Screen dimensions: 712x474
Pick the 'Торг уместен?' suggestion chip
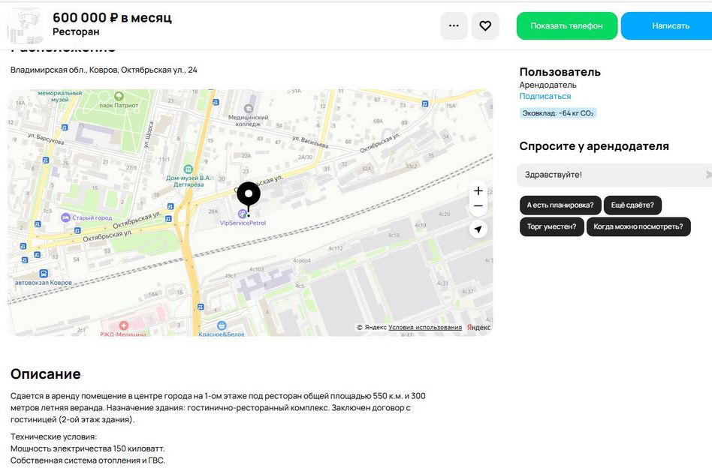[551, 226]
